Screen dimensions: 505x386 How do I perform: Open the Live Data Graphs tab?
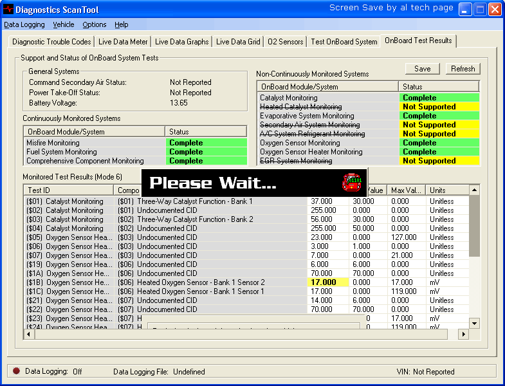181,42
